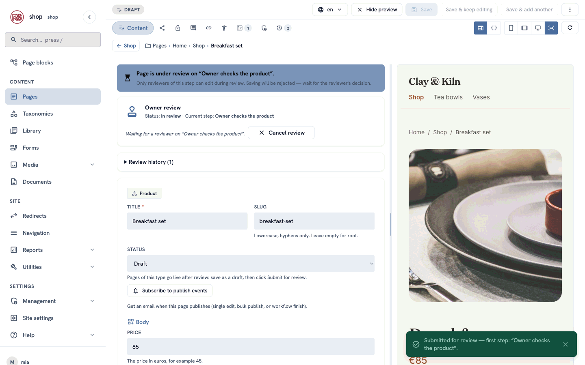Collapse the sidebar with the chevron button

89,17
